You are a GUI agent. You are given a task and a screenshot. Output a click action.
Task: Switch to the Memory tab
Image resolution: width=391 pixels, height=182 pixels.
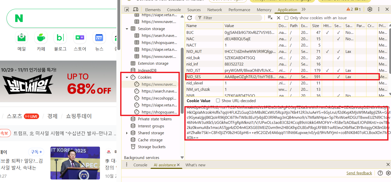(x=264, y=10)
